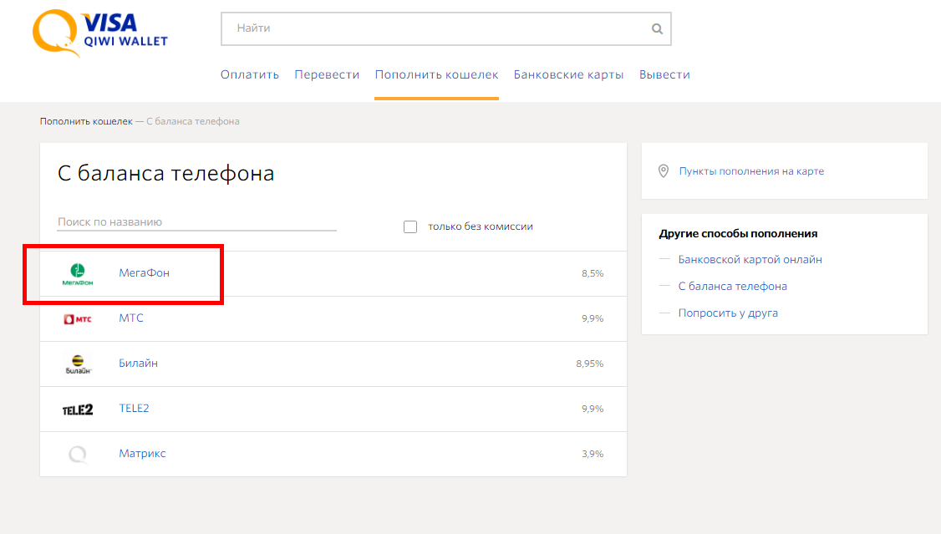Choose TELE2 operator link
Image resolution: width=941 pixels, height=534 pixels.
[134, 408]
